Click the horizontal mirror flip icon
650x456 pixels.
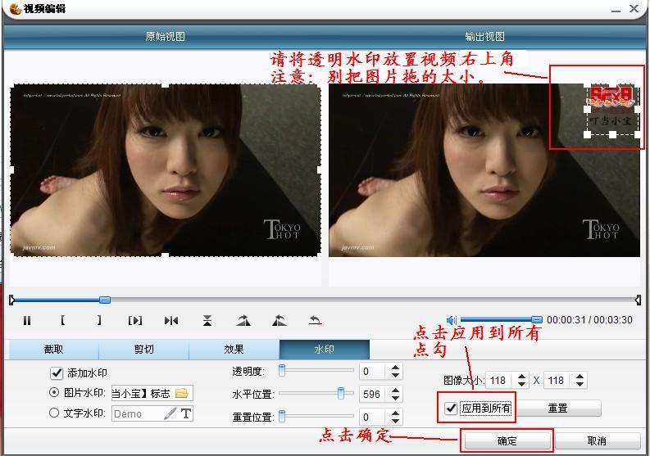pyautogui.click(x=171, y=321)
